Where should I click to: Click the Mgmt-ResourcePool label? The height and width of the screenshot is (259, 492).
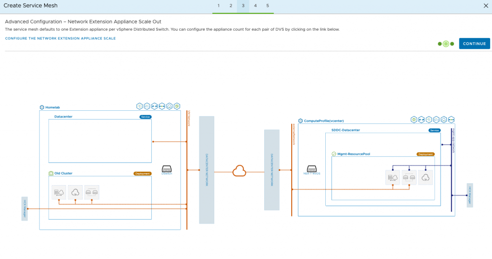(354, 154)
